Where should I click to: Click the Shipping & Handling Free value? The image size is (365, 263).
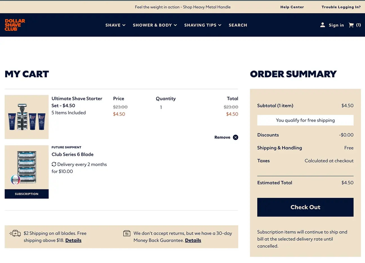(349, 148)
